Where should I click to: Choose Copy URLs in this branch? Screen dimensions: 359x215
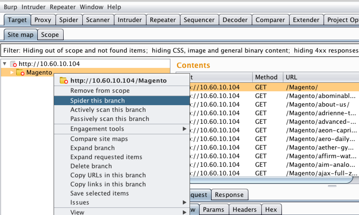(x=122, y=175)
